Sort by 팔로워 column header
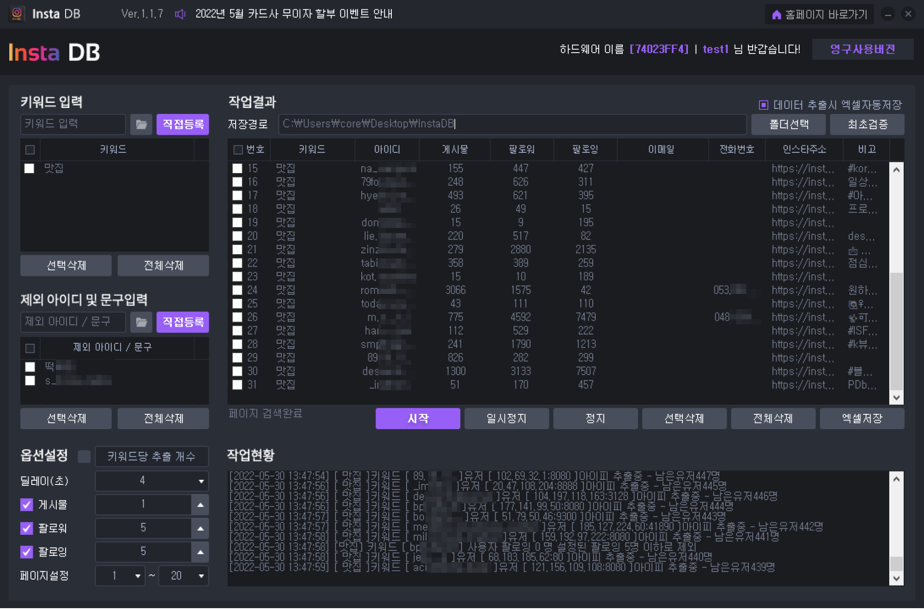This screenshot has width=924, height=610. pyautogui.click(x=522, y=150)
